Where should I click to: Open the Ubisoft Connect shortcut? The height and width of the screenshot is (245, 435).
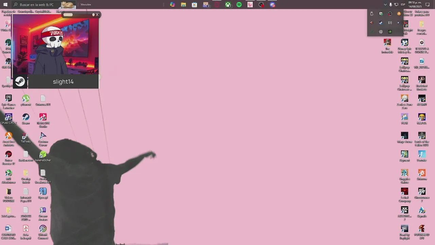click(43, 232)
